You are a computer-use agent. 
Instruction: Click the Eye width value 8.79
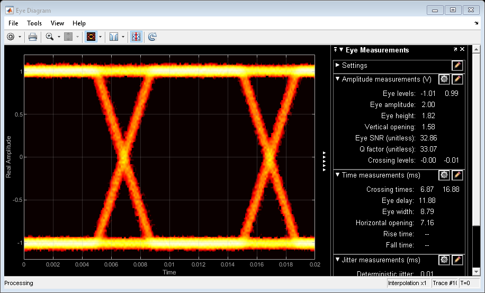427,211
